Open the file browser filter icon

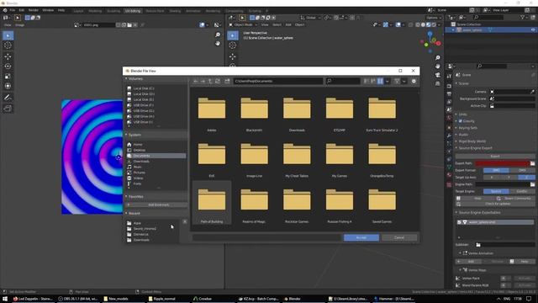click(x=397, y=81)
